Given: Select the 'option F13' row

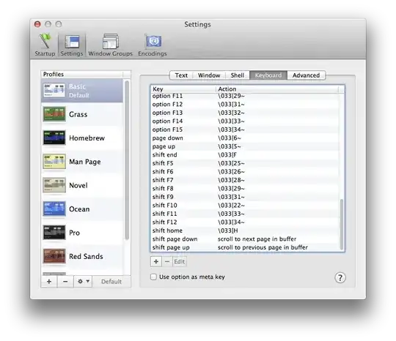Looking at the screenshot, I should 245,113.
